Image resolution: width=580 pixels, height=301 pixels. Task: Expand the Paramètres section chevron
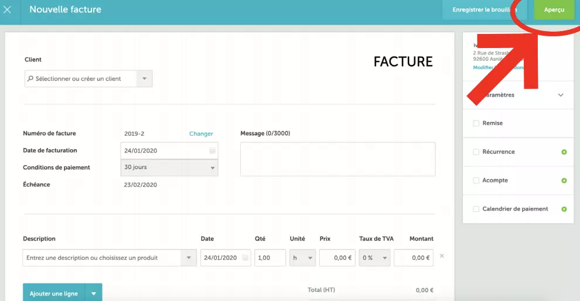pos(561,95)
